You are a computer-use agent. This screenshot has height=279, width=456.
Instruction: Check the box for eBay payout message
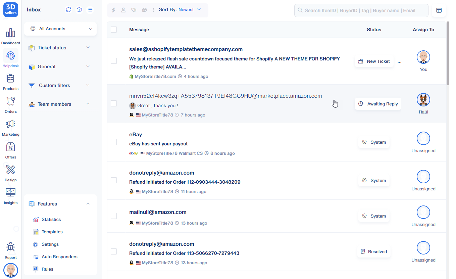tap(114, 142)
